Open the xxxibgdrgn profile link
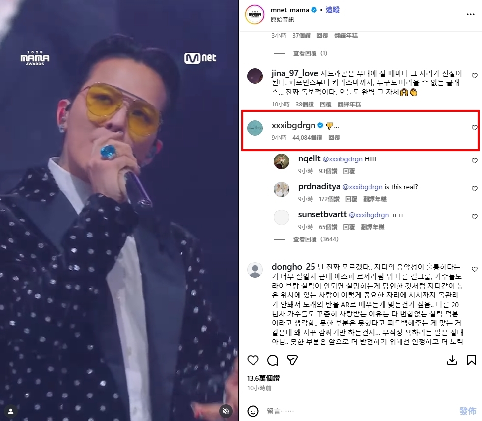The width and height of the screenshot is (482, 421). tap(293, 125)
